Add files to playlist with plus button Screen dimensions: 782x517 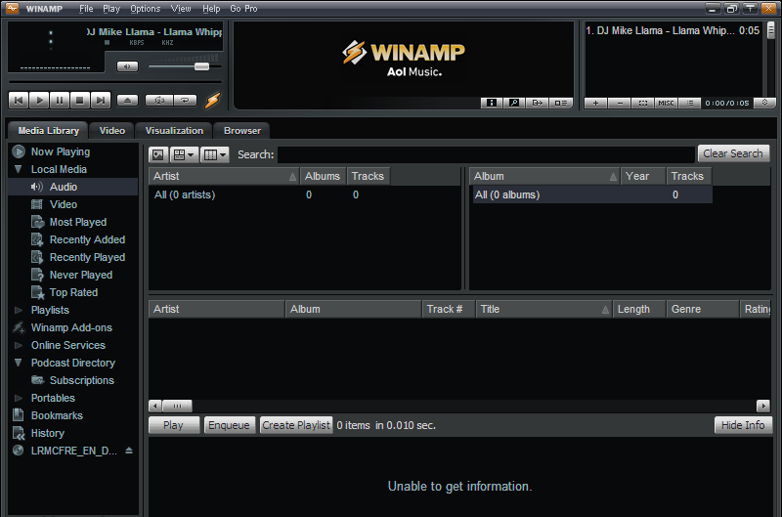click(595, 103)
